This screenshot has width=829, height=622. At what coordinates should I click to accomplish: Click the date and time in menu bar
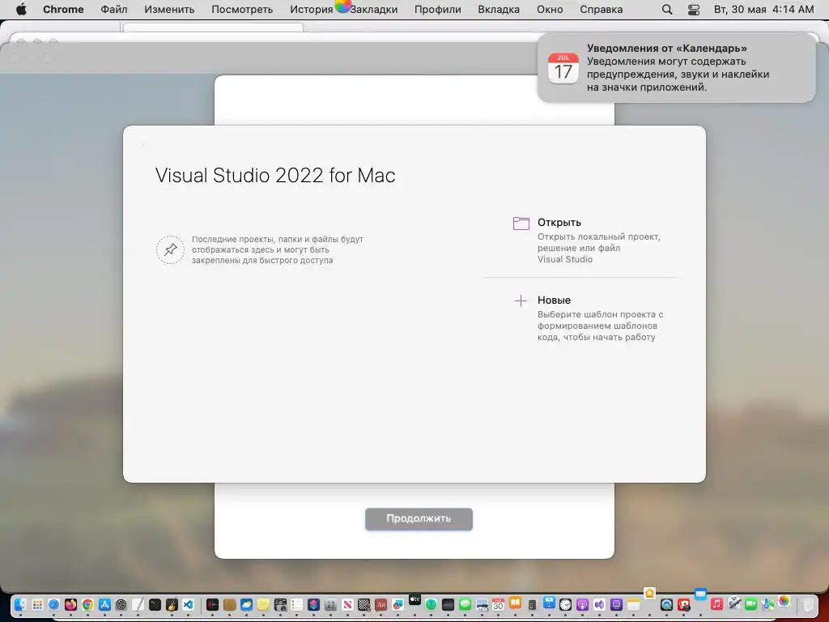(x=763, y=10)
